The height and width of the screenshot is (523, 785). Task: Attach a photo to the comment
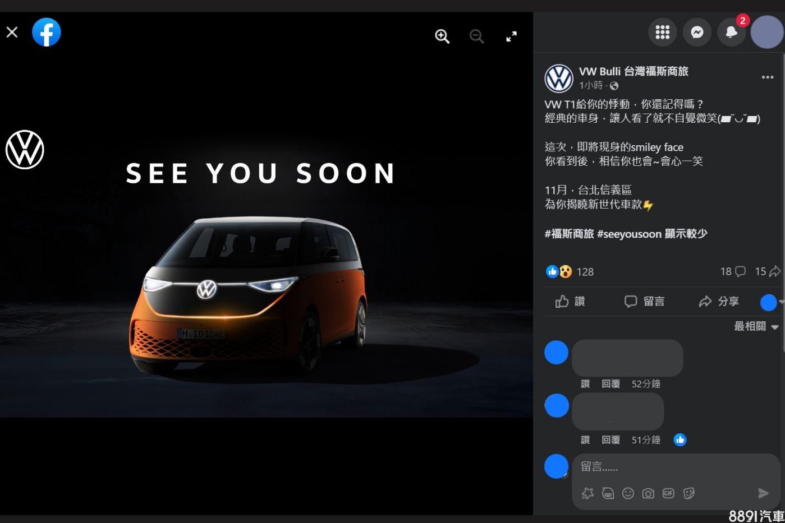(x=648, y=493)
